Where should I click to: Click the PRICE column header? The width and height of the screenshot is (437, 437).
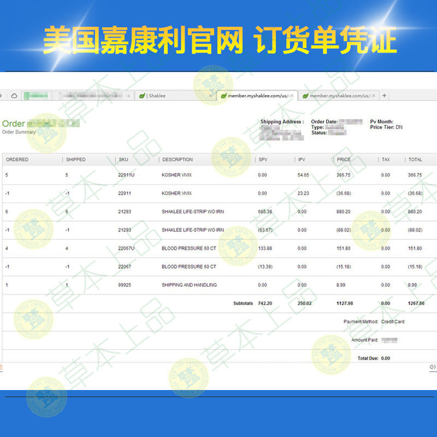point(344,160)
